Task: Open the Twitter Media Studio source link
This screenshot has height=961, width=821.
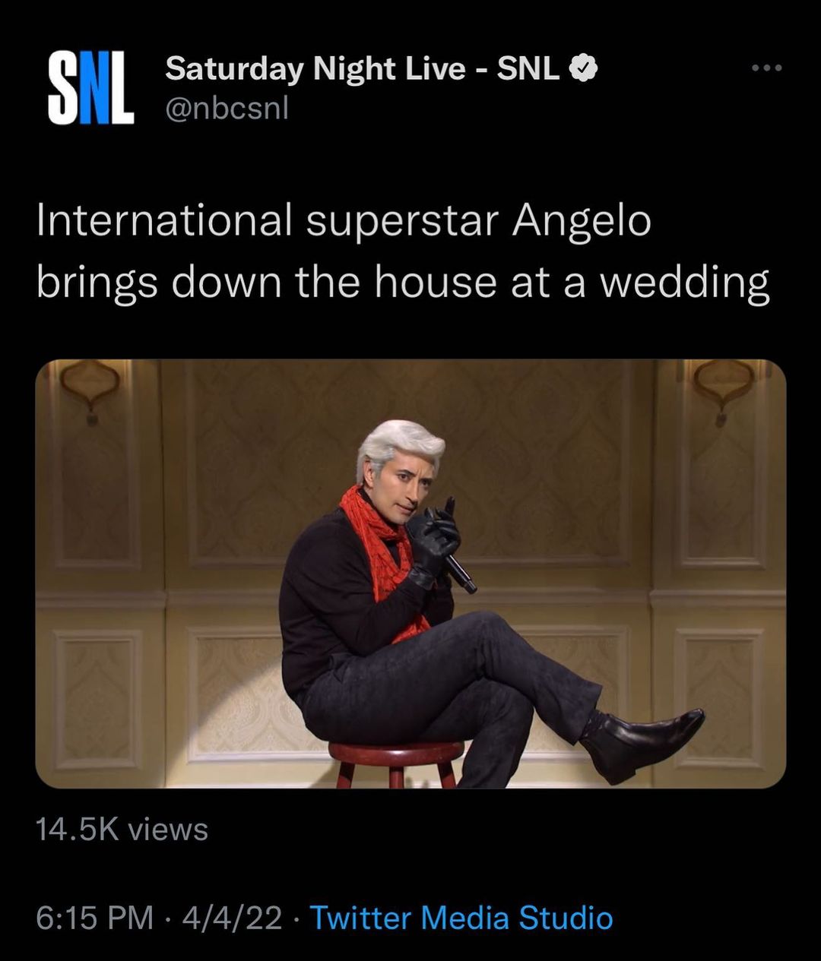Action: (461, 918)
